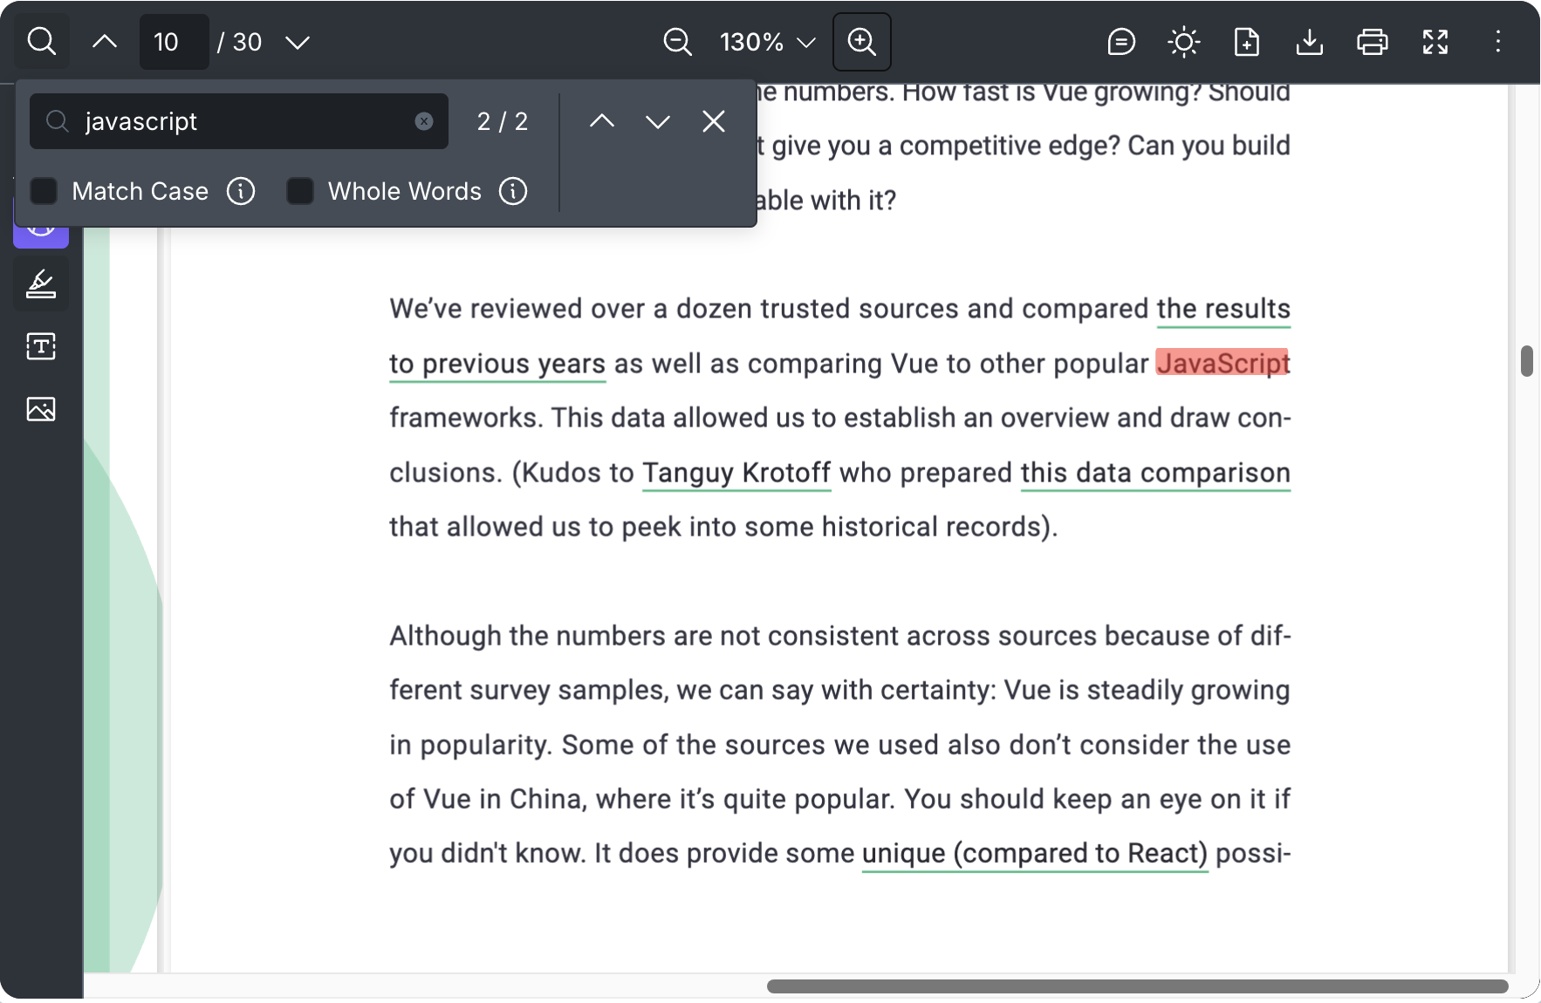Viewport: 1541px width, 1003px height.
Task: Show info for Whole Words option
Action: [x=513, y=191]
